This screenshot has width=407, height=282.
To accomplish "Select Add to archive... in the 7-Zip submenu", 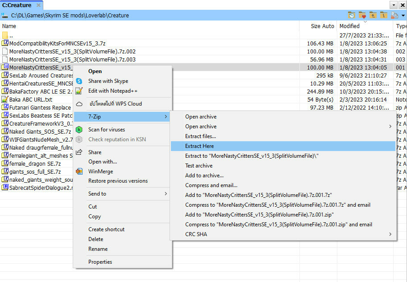I will click(x=283, y=176).
